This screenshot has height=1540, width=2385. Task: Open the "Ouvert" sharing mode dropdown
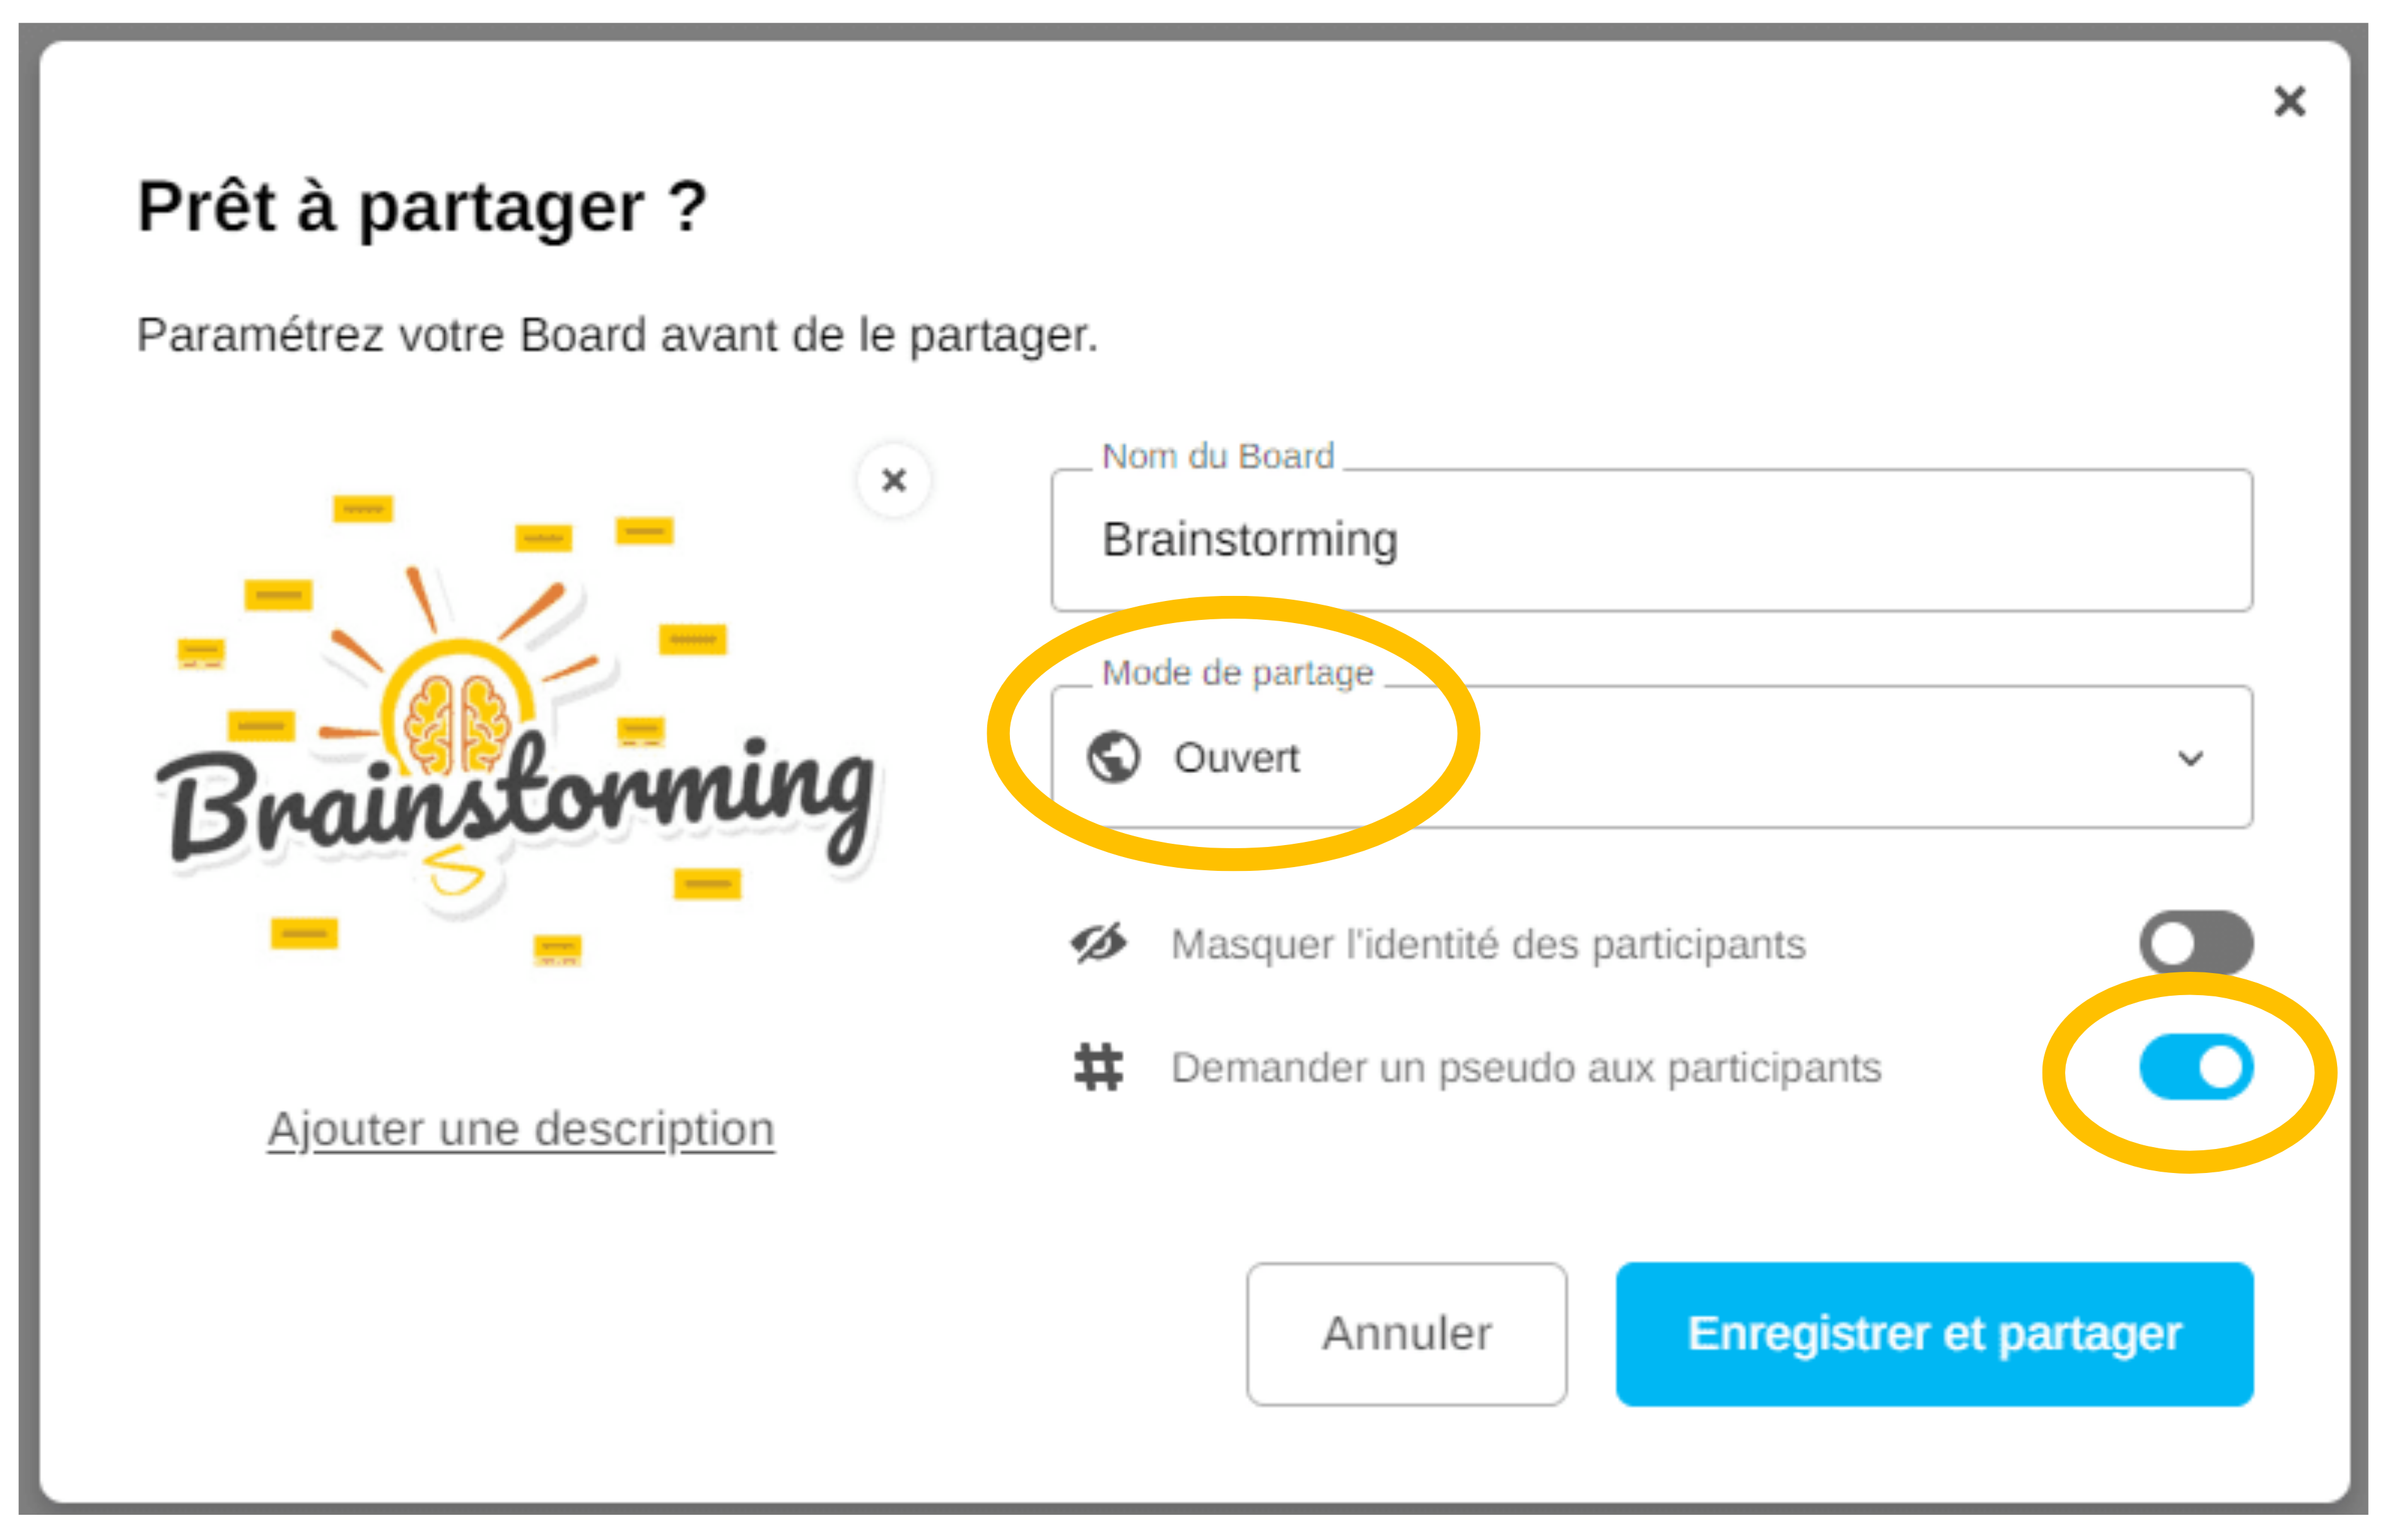(1650, 757)
